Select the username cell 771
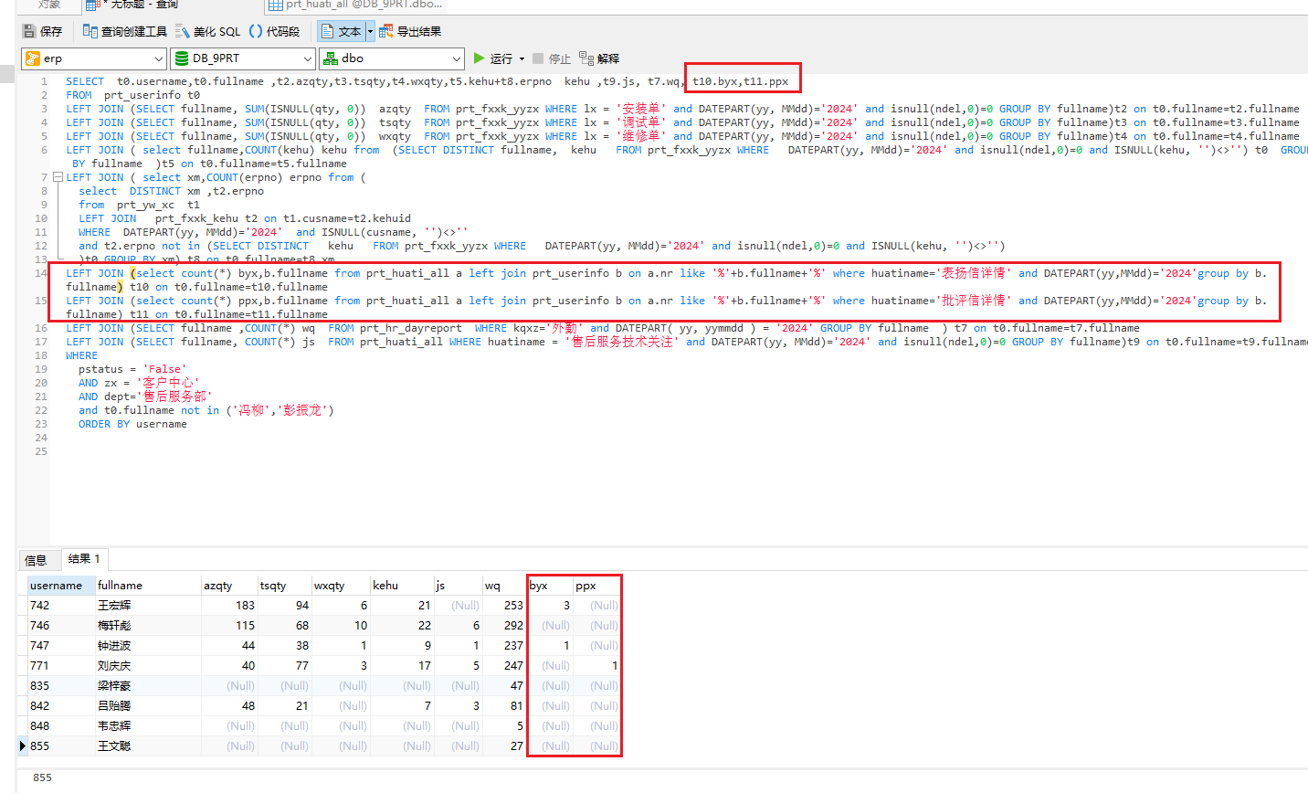This screenshot has width=1308, height=793. click(60, 666)
